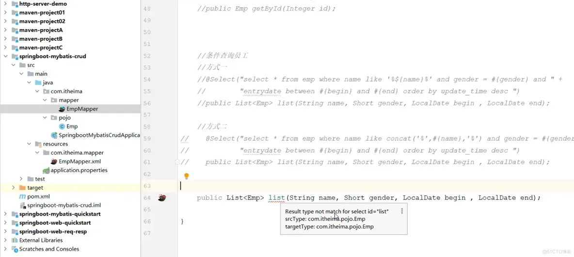Image resolution: width=574 pixels, height=257 pixels.
Task: Select springboot-mybatis-crud.iml file
Action: pyautogui.click(x=64, y=205)
